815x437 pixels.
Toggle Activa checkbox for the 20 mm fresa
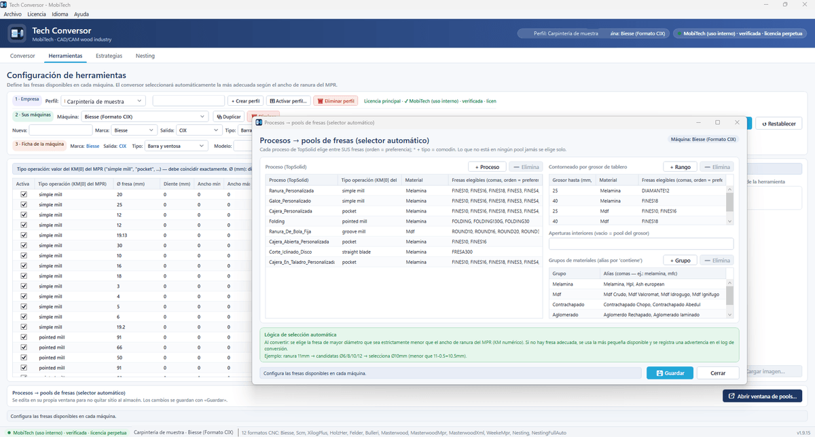point(24,194)
